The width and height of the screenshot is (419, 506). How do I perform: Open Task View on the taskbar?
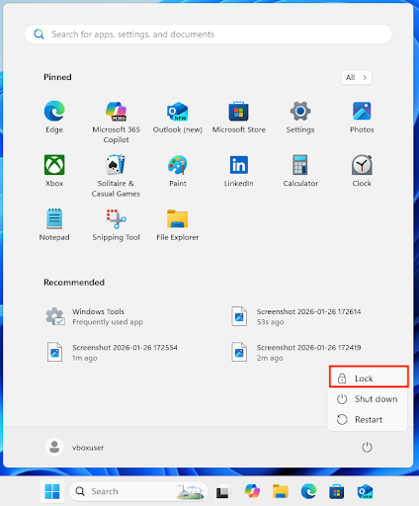(x=222, y=492)
